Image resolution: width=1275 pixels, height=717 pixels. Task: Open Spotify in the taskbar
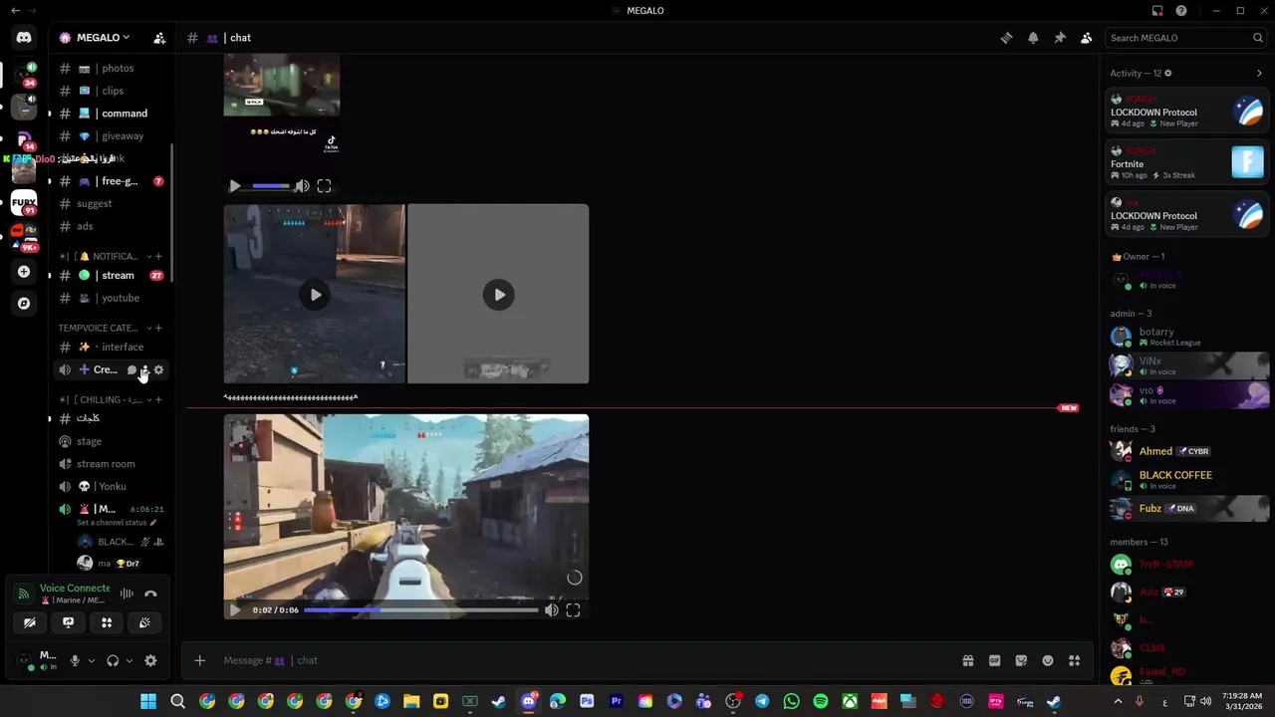click(x=821, y=701)
